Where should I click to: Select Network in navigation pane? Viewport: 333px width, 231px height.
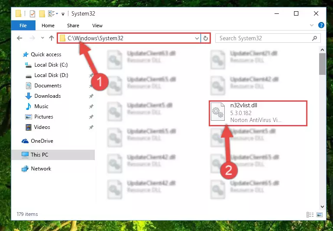(41, 169)
